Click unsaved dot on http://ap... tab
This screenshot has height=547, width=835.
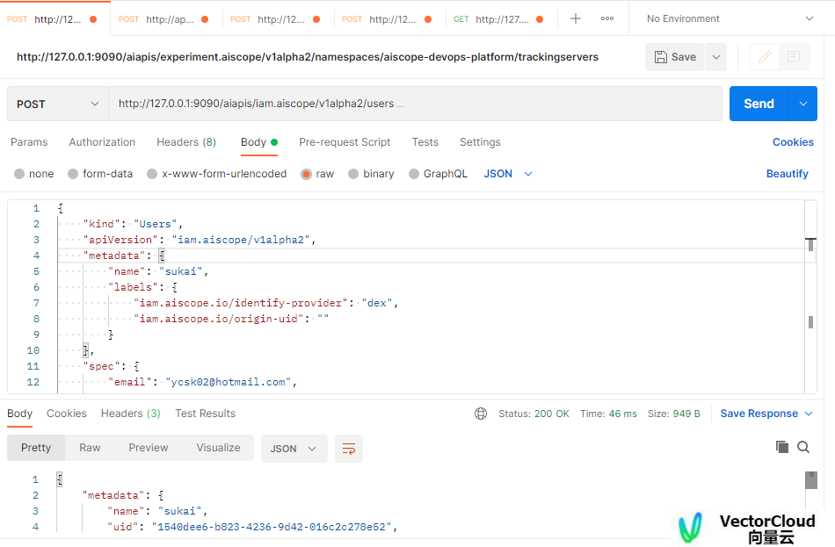click(205, 19)
